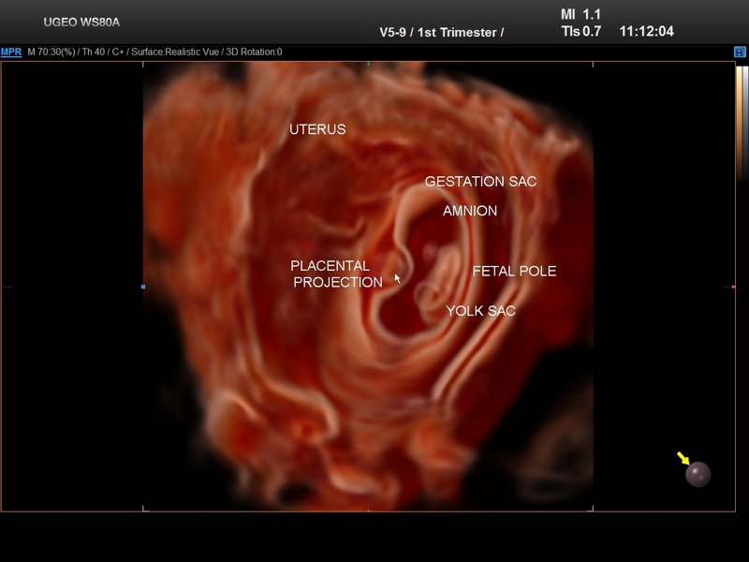Screen dimensions: 749x562
Task: Click the red right-edge plane marker
Action: tap(732, 287)
